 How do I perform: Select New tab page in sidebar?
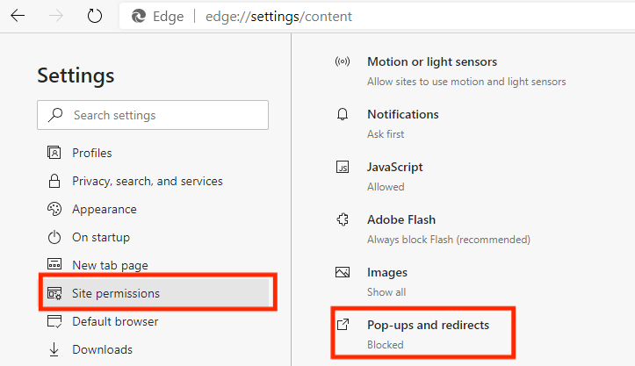pos(110,265)
